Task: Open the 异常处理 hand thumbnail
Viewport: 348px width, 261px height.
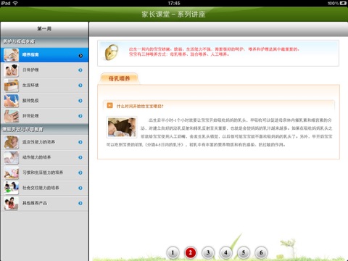Action: (x=12, y=116)
